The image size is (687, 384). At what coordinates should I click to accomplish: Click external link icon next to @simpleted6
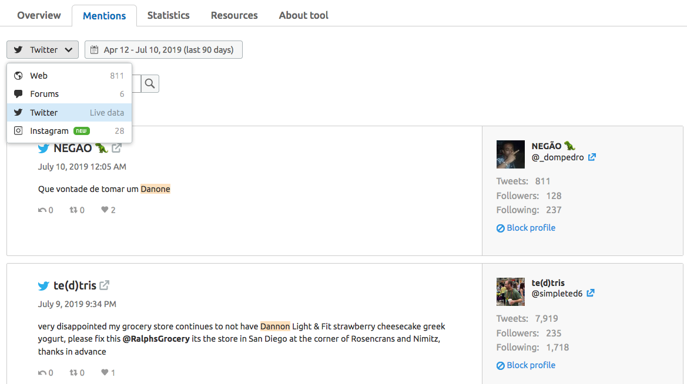(x=591, y=293)
